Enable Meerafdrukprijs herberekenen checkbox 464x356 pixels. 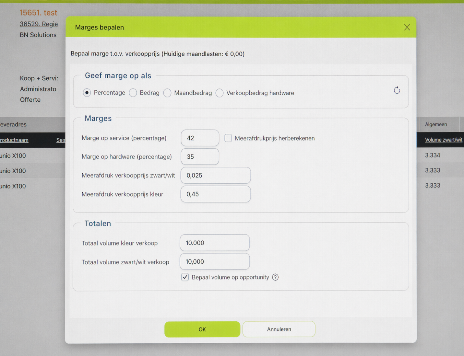pos(228,138)
